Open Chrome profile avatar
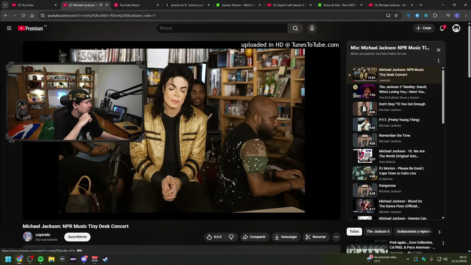Image resolution: width=471 pixels, height=265 pixels. coord(457,15)
